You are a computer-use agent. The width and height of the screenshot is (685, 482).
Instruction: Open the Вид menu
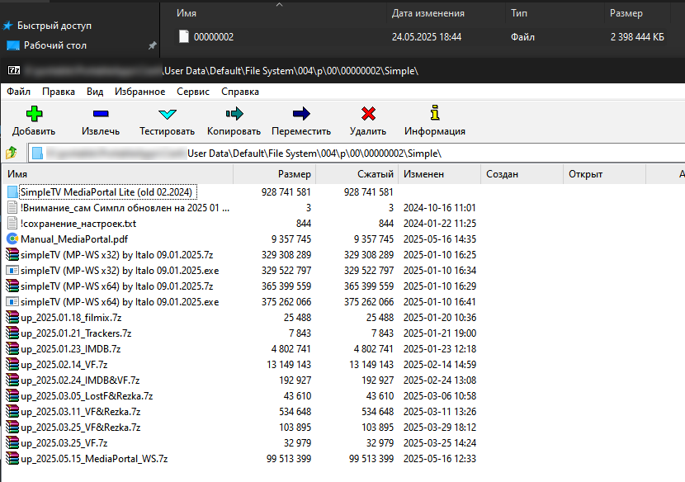click(x=95, y=92)
